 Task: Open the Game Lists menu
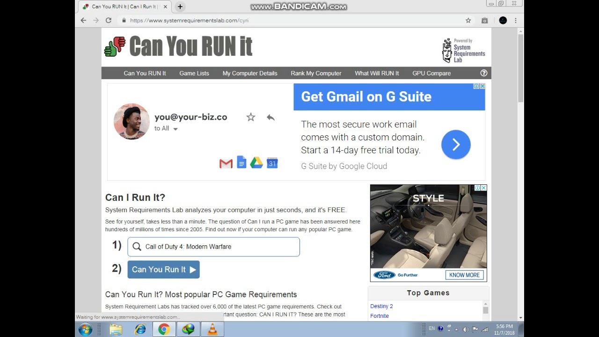pyautogui.click(x=194, y=73)
